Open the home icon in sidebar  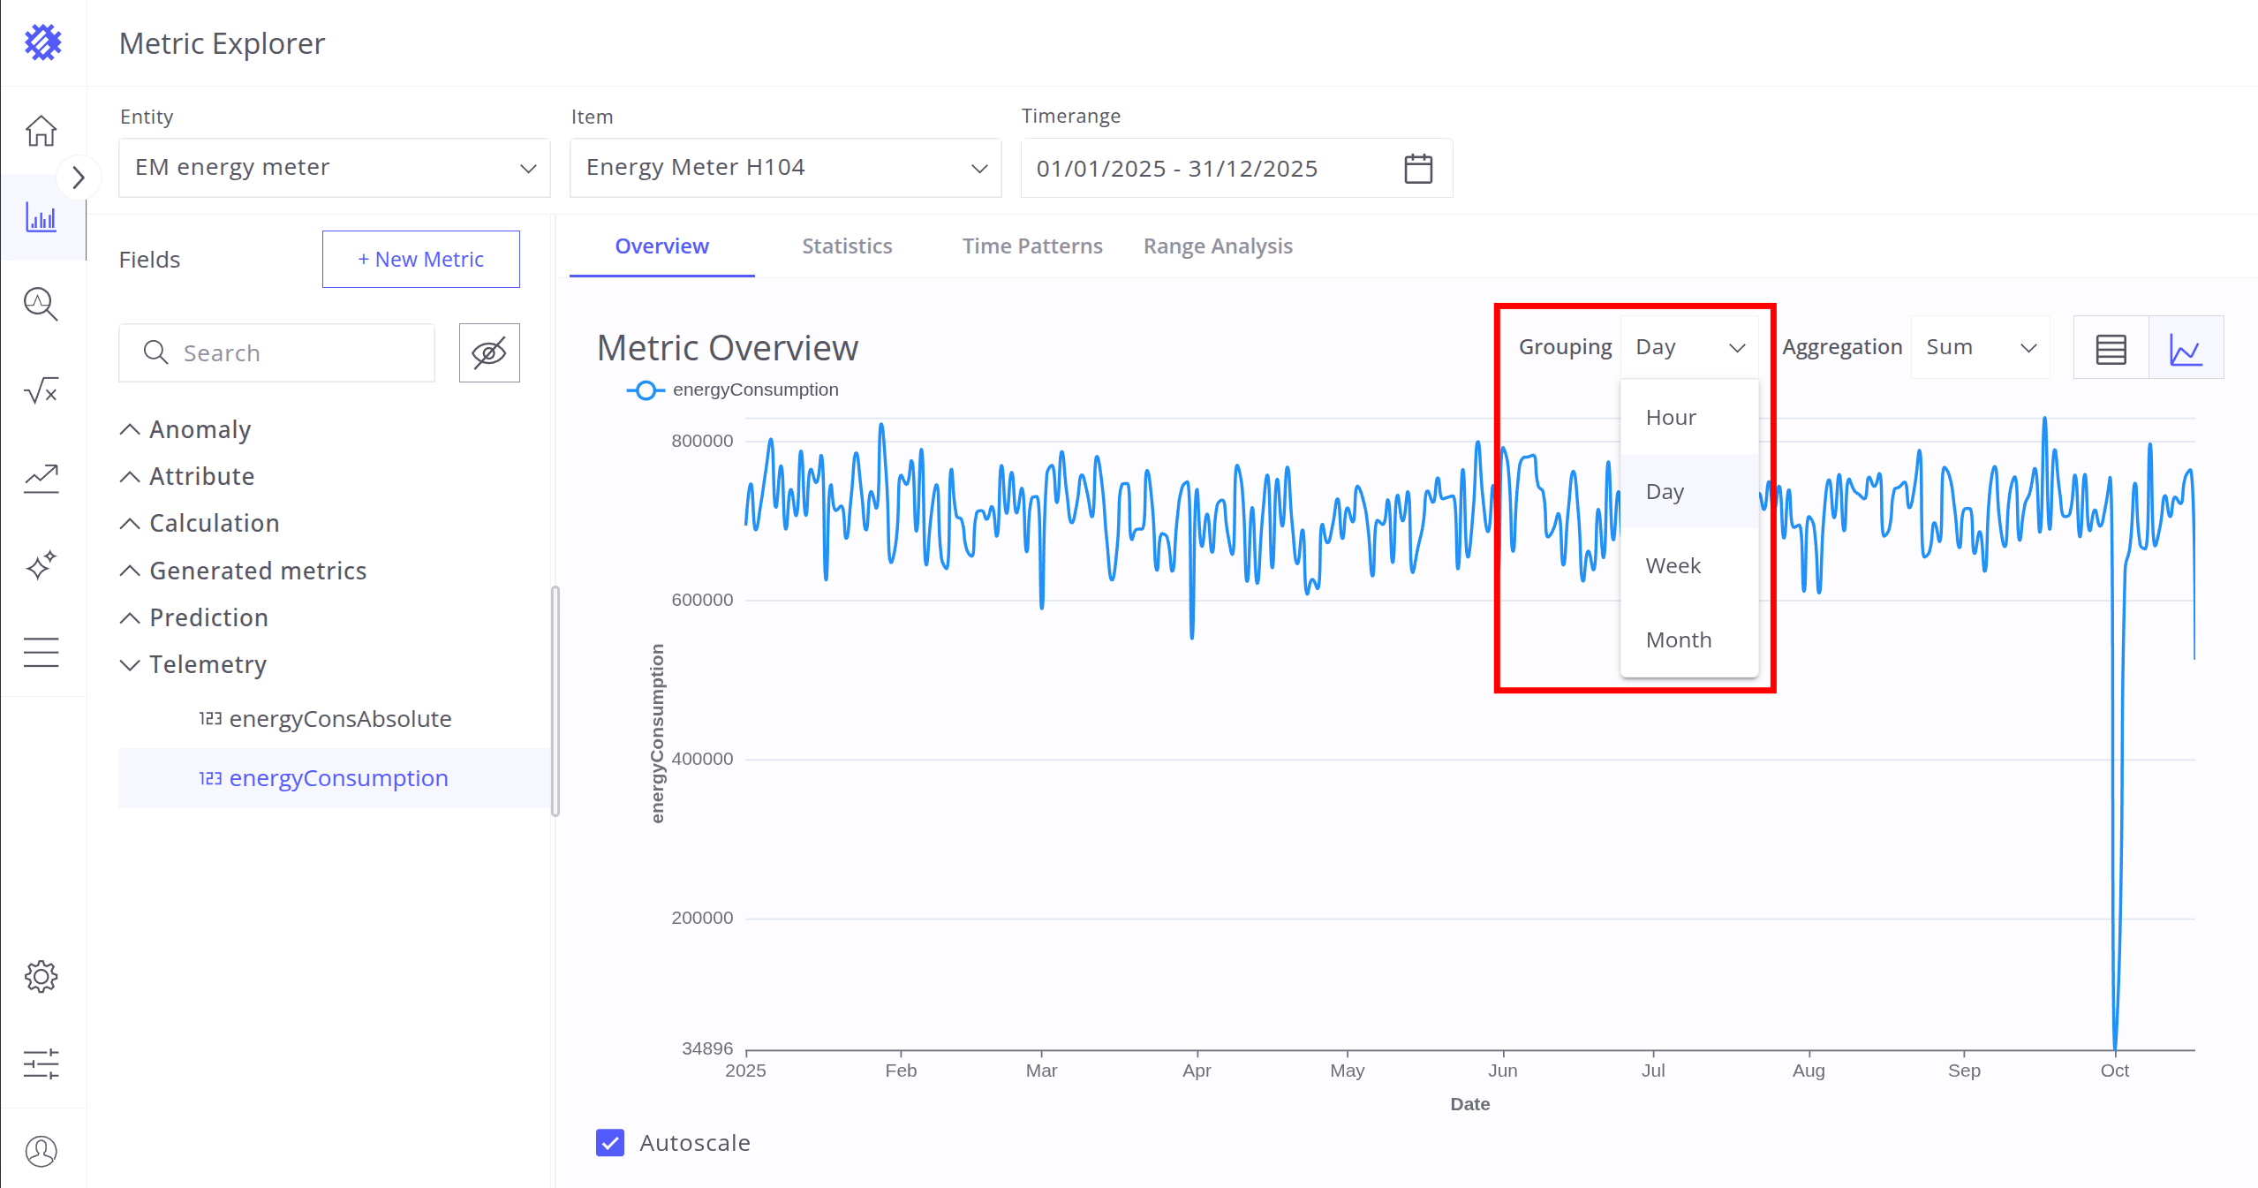[42, 131]
